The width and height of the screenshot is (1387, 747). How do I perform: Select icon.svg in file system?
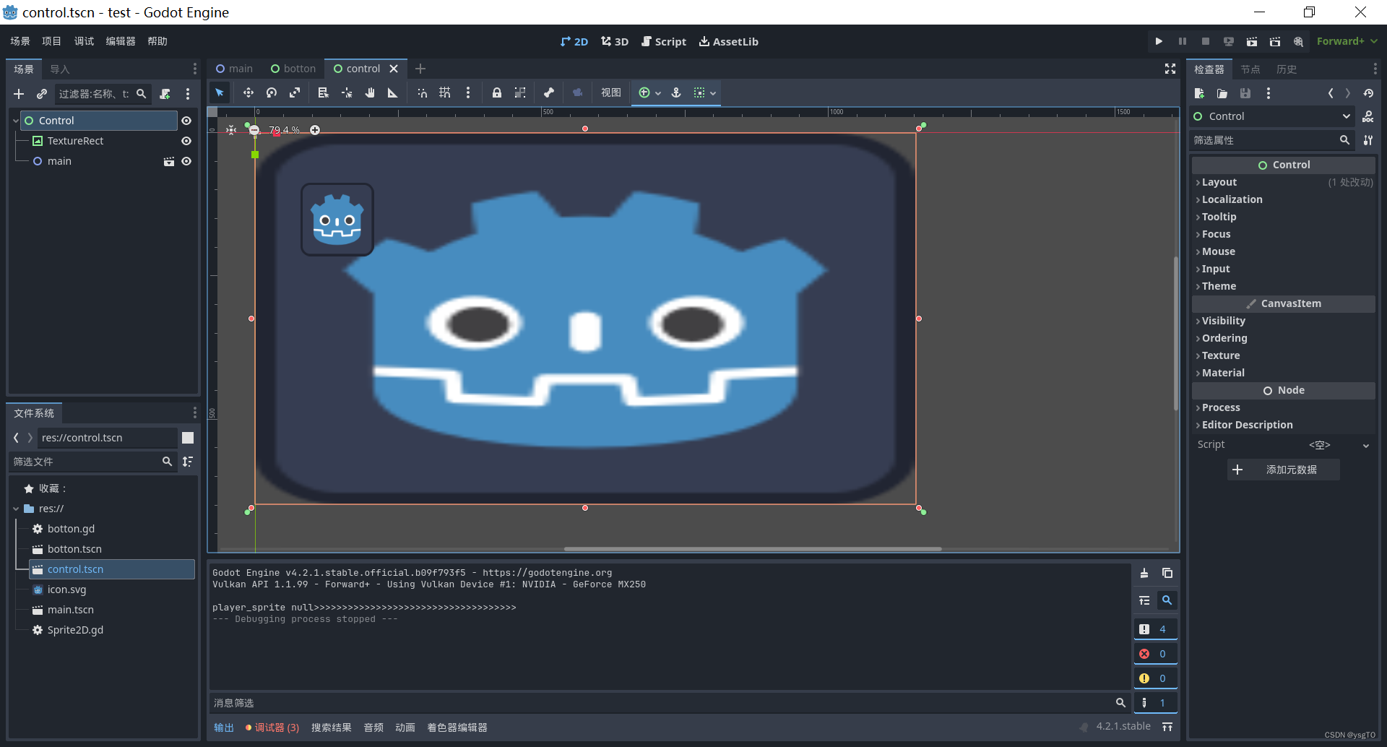(66, 590)
